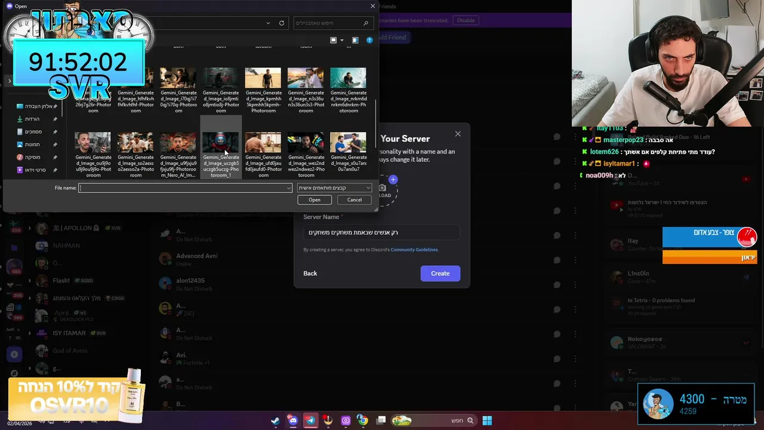Image resolution: width=764 pixels, height=430 pixels.
Task: Expand the address bar history dropdown
Action: click(268, 23)
